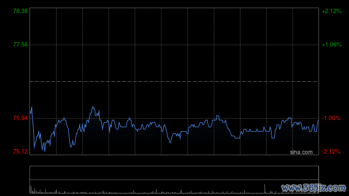This screenshot has height=196, width=349.
Task: Click the 75.94 price axis label
Action: point(21,118)
